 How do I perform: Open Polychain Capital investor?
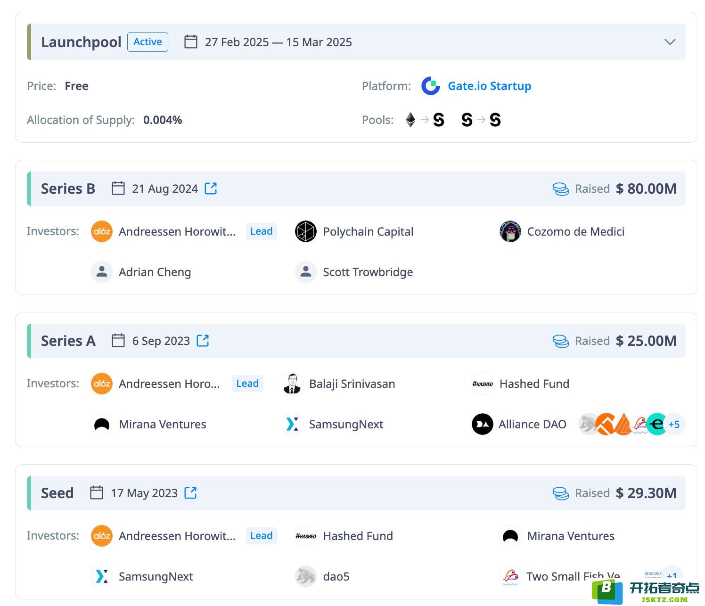coord(368,231)
